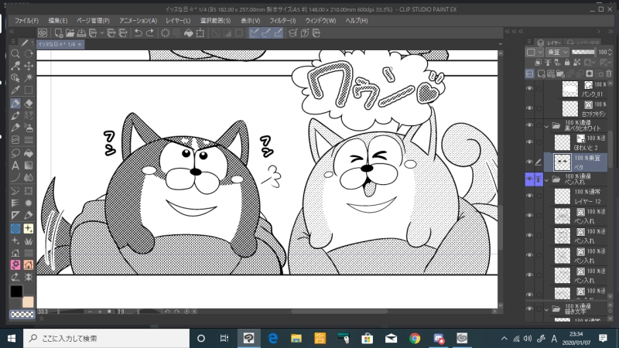Select the Gradient tool
This screenshot has height=348, width=619.
pyautogui.click(x=29, y=165)
